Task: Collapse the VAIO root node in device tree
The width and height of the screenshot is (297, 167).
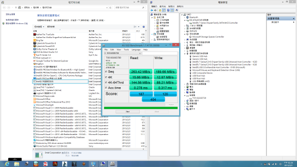Action: point(182,14)
